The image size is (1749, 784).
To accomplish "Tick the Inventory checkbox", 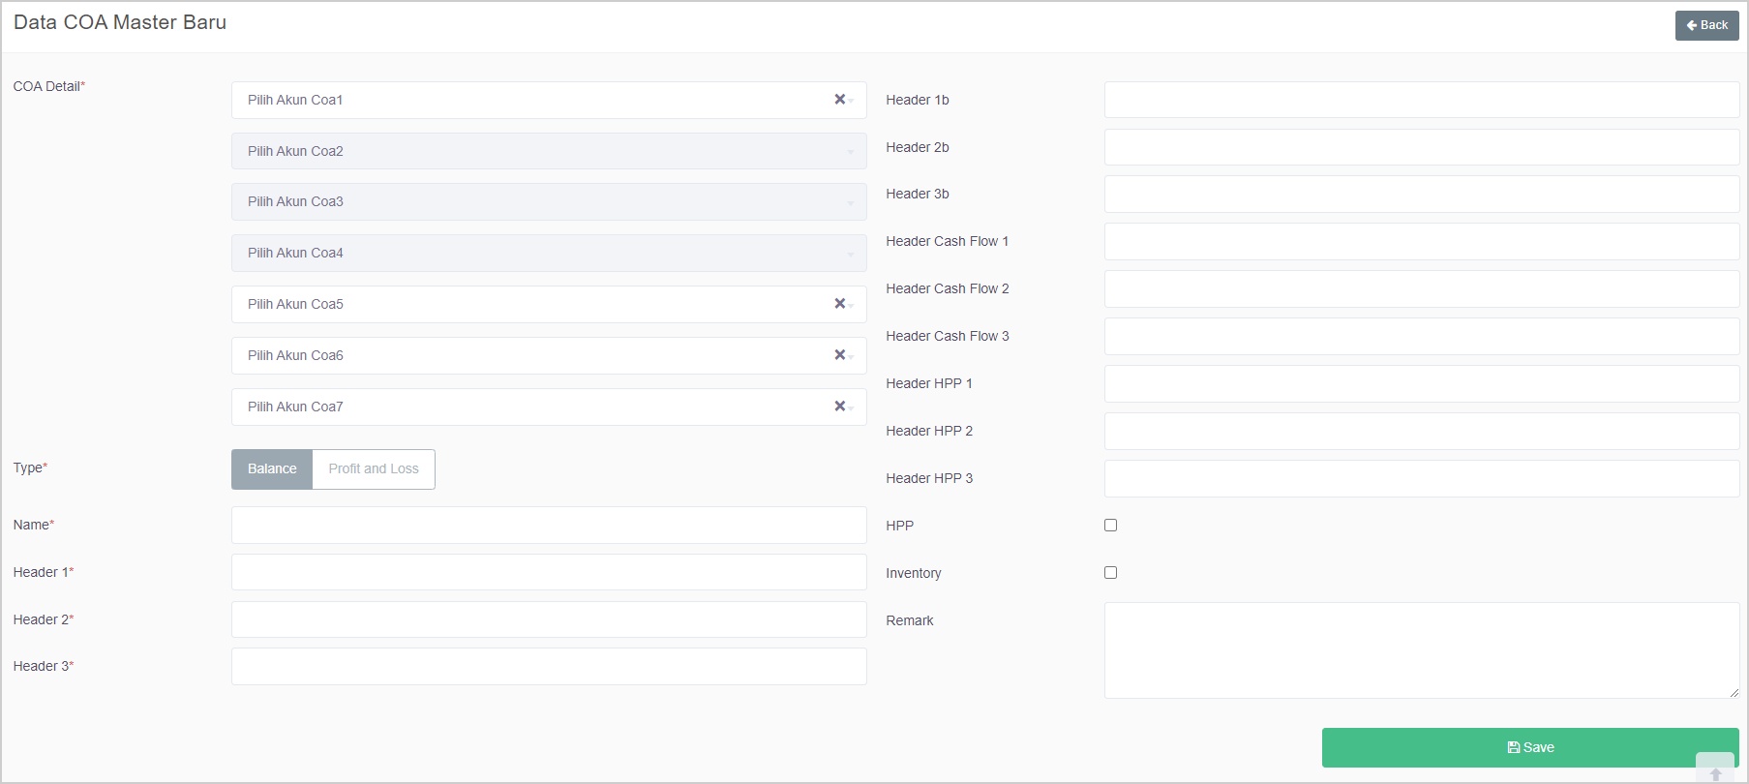I will coord(1110,573).
